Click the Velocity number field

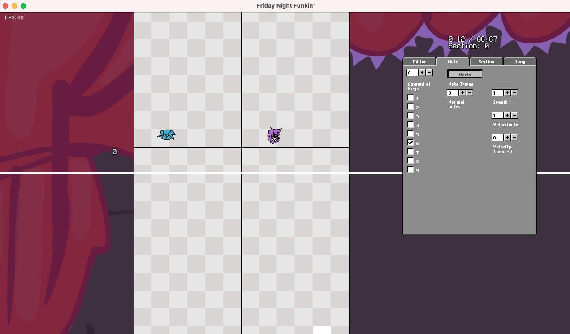coord(497,115)
